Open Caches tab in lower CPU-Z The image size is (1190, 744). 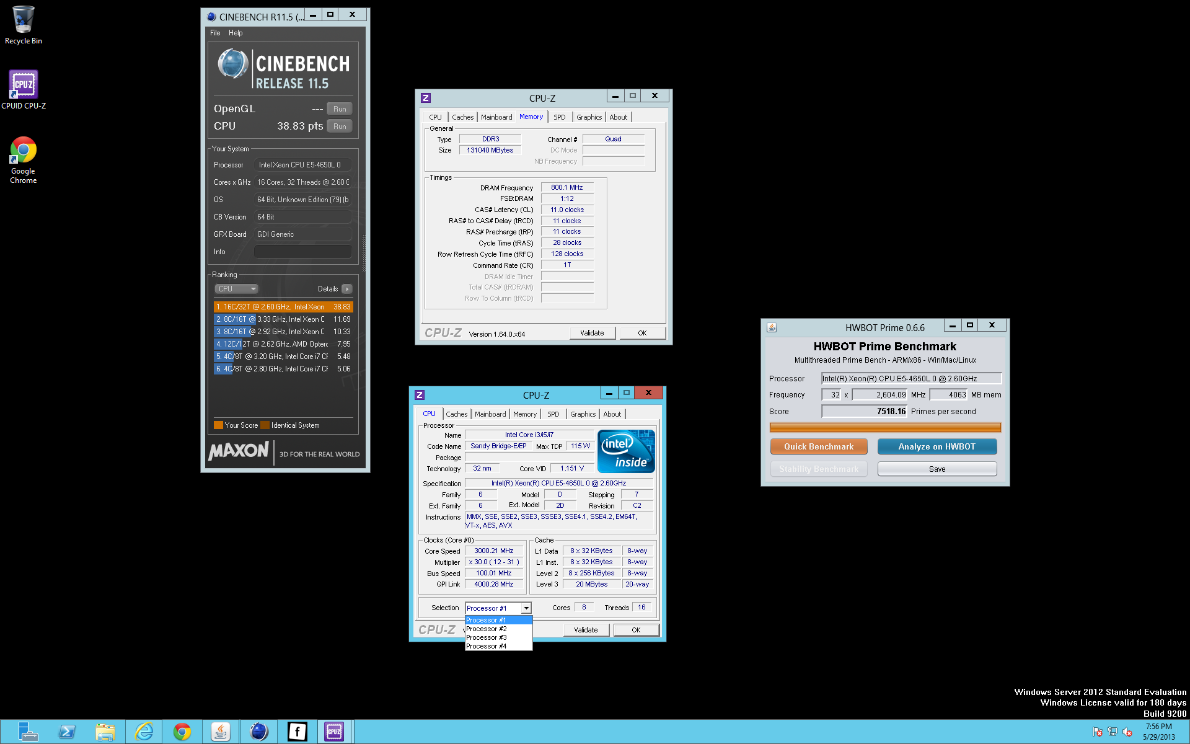click(x=456, y=414)
